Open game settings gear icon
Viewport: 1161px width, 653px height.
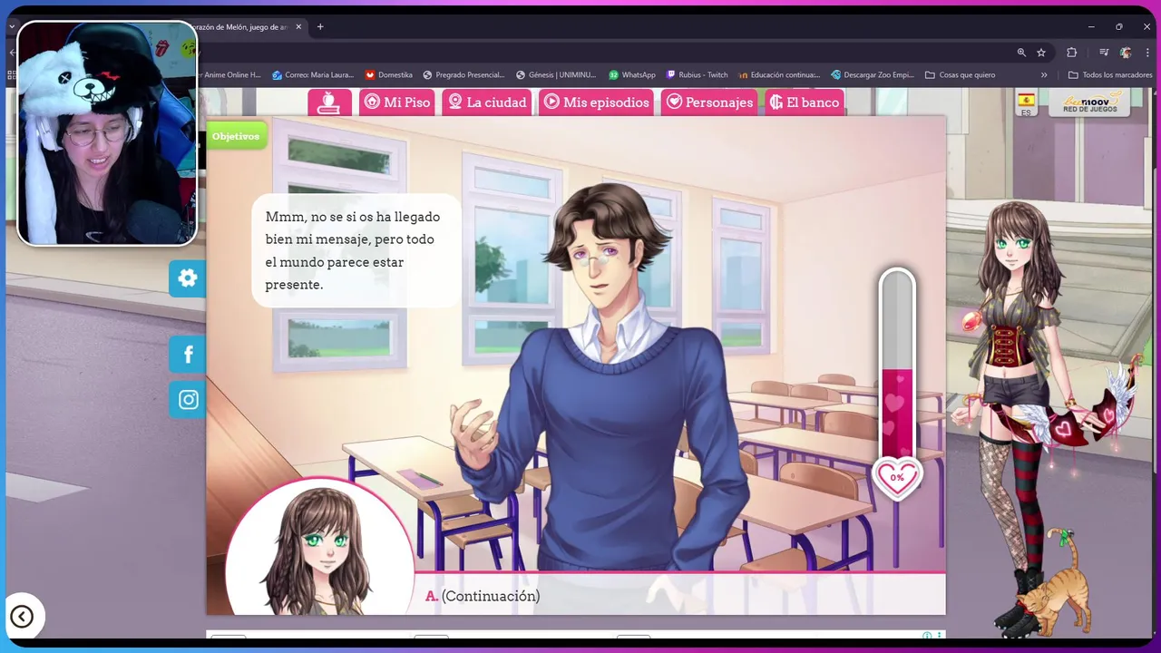click(188, 278)
